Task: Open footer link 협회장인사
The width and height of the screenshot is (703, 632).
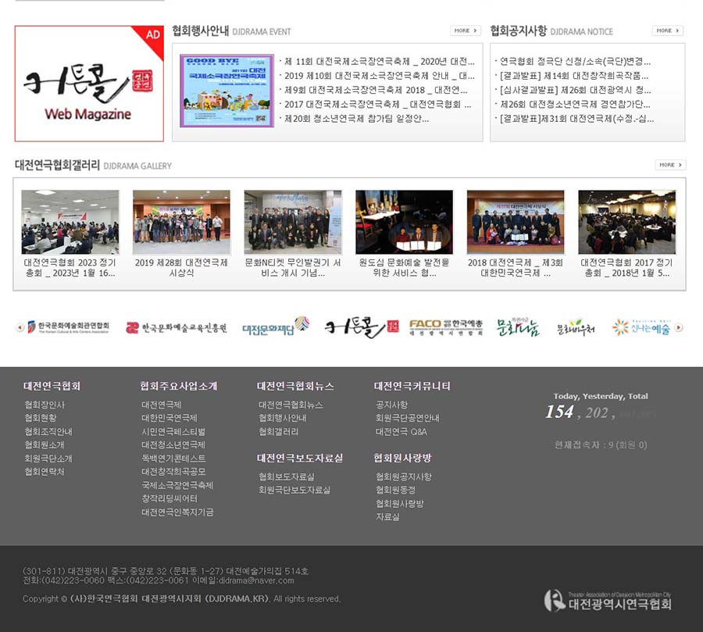Action: click(45, 405)
